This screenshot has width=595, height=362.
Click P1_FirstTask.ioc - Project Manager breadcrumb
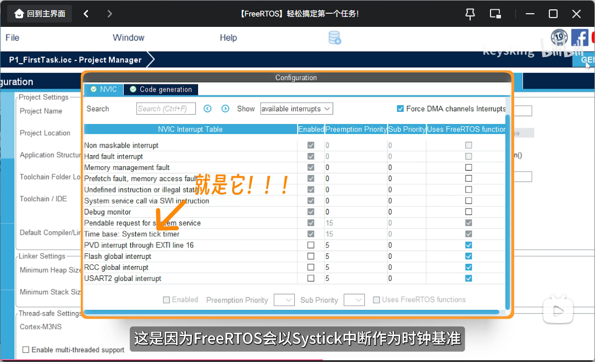click(75, 60)
